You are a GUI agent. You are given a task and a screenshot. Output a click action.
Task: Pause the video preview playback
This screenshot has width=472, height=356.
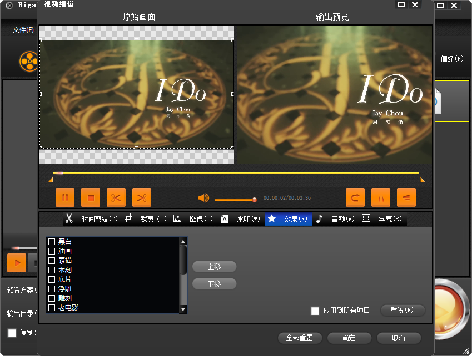[x=65, y=197]
